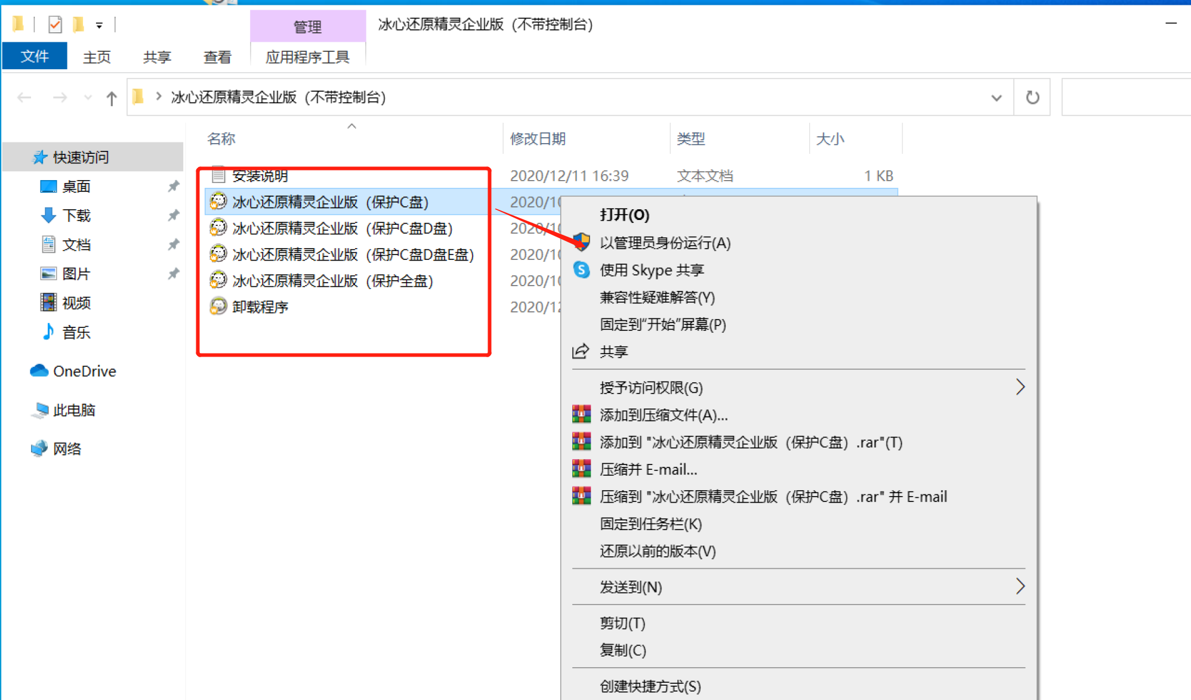Click the 管理 contextual tab header

tap(307, 26)
